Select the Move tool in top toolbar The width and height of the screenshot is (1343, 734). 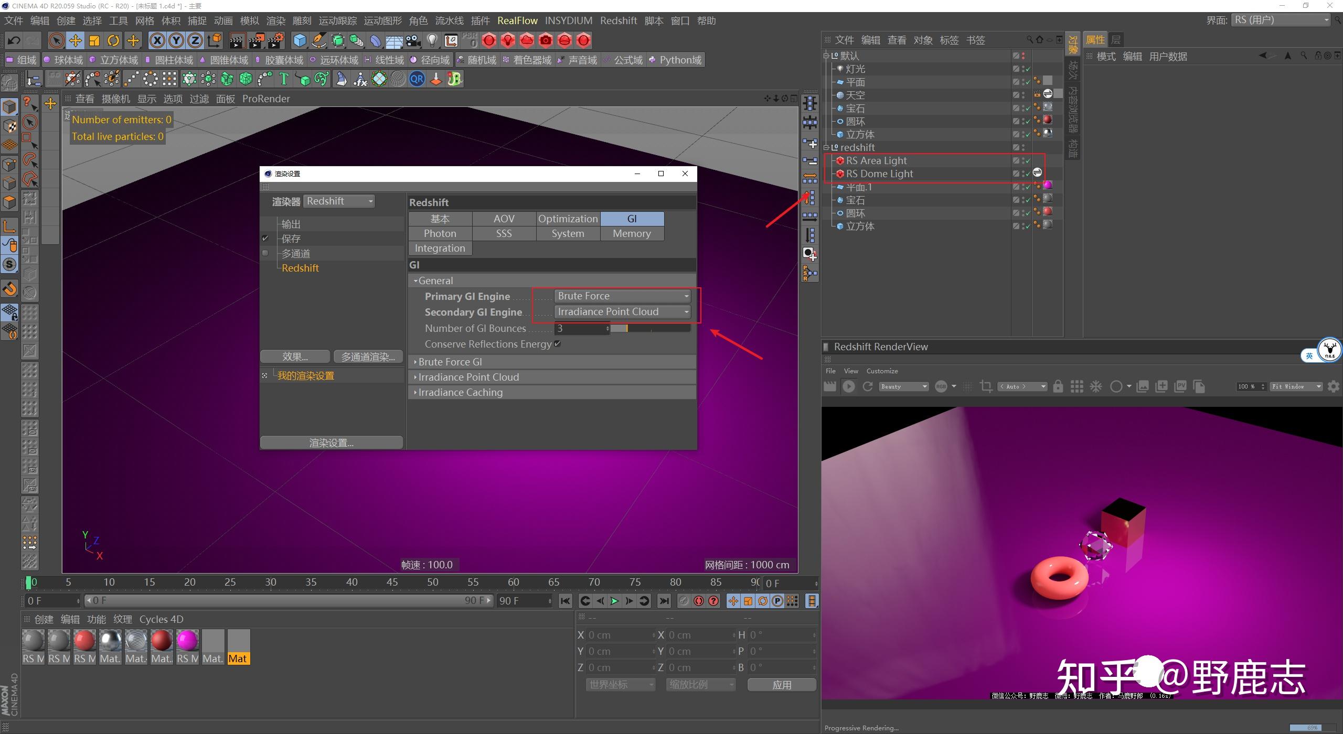pyautogui.click(x=75, y=40)
